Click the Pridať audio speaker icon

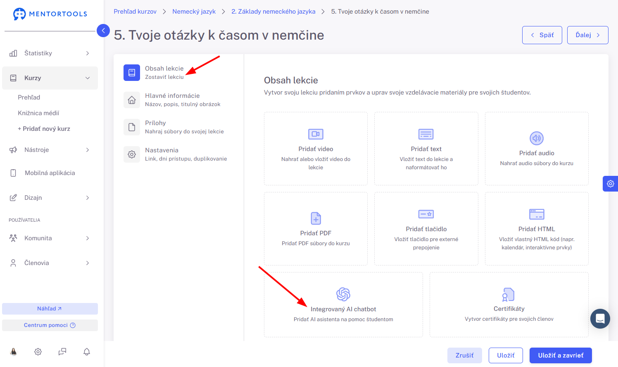537,138
